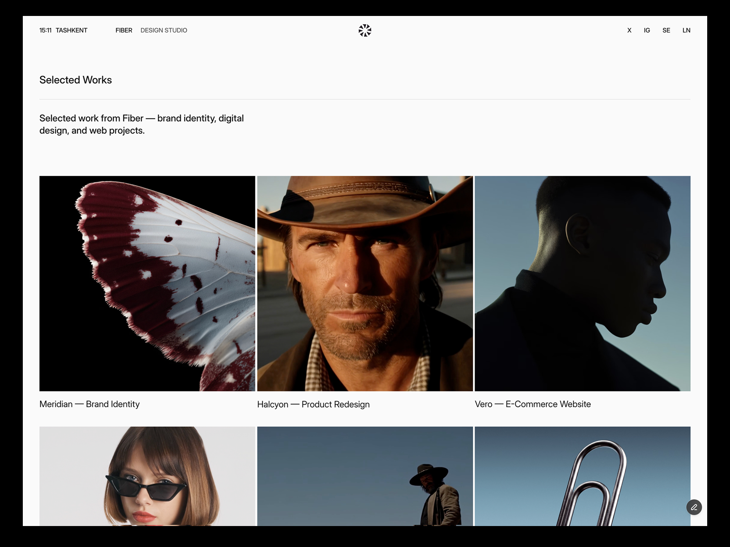The height and width of the screenshot is (547, 730).
Task: Click the Fiber starburst logo icon
Action: coord(365,31)
